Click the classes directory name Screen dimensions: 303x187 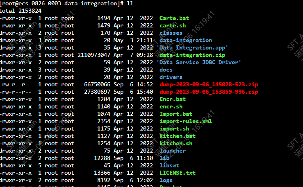coord(171,33)
